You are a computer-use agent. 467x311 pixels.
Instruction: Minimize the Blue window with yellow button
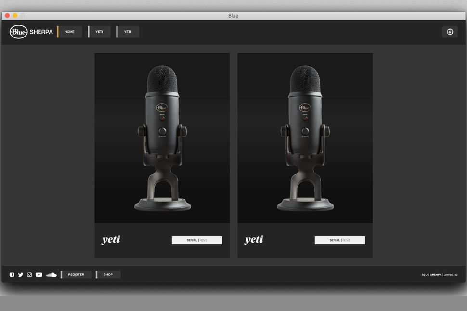coord(15,16)
